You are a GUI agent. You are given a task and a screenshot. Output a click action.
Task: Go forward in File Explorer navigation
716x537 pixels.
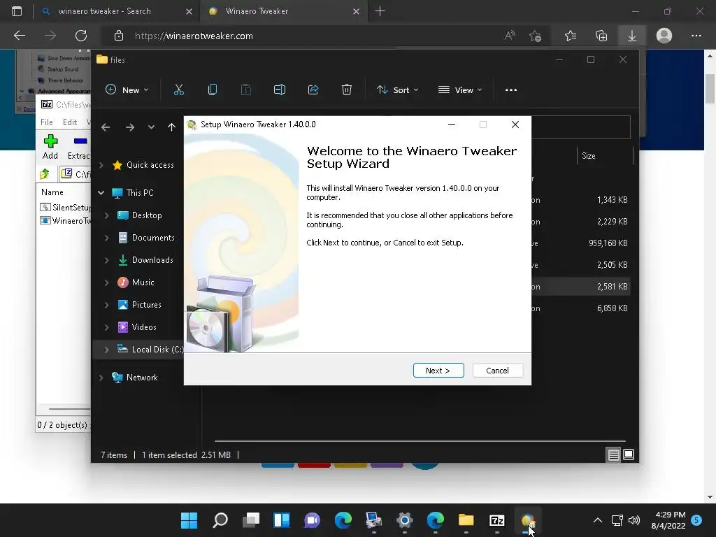point(130,127)
